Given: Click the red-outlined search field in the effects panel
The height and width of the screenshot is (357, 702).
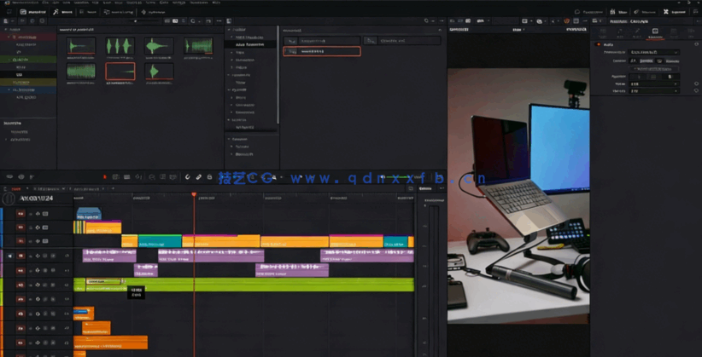Looking at the screenshot, I should click(321, 51).
